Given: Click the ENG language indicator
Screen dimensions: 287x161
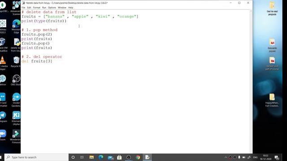Looking at the screenshot, I should (255, 157).
